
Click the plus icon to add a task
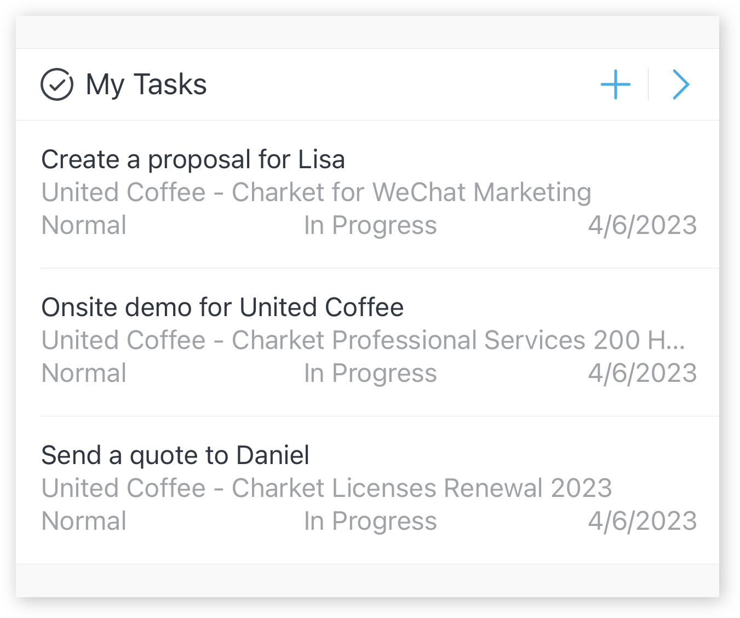616,84
